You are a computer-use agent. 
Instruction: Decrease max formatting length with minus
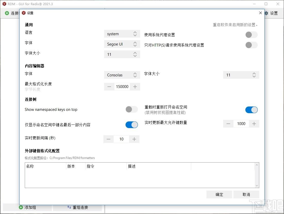109,87
